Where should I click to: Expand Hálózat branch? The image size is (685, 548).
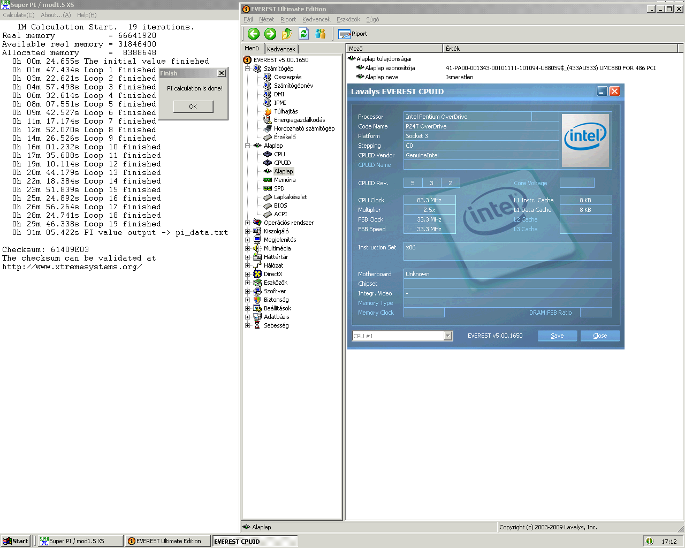click(247, 265)
